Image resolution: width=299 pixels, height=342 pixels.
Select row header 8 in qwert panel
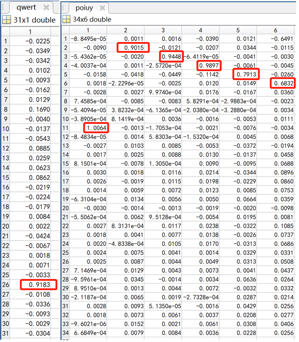pyautogui.click(x=6, y=109)
